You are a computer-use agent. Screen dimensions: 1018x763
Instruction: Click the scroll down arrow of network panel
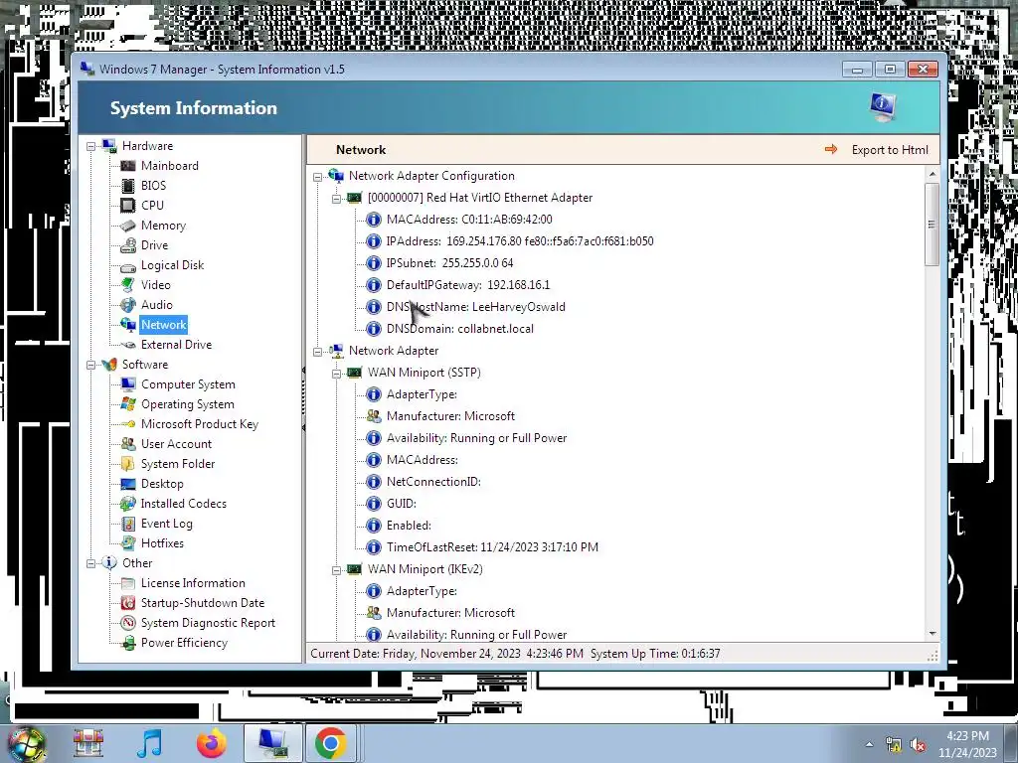[x=933, y=634]
